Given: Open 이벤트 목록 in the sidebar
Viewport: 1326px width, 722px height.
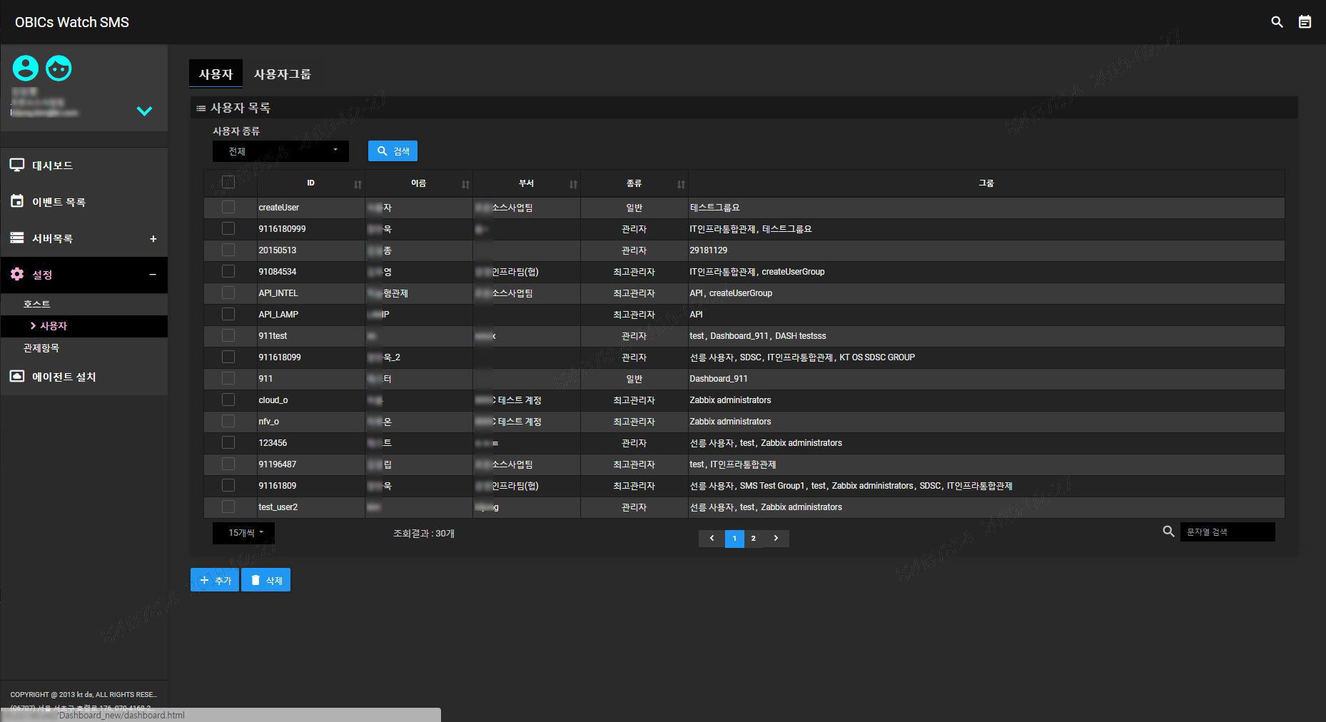Looking at the screenshot, I should 84,202.
